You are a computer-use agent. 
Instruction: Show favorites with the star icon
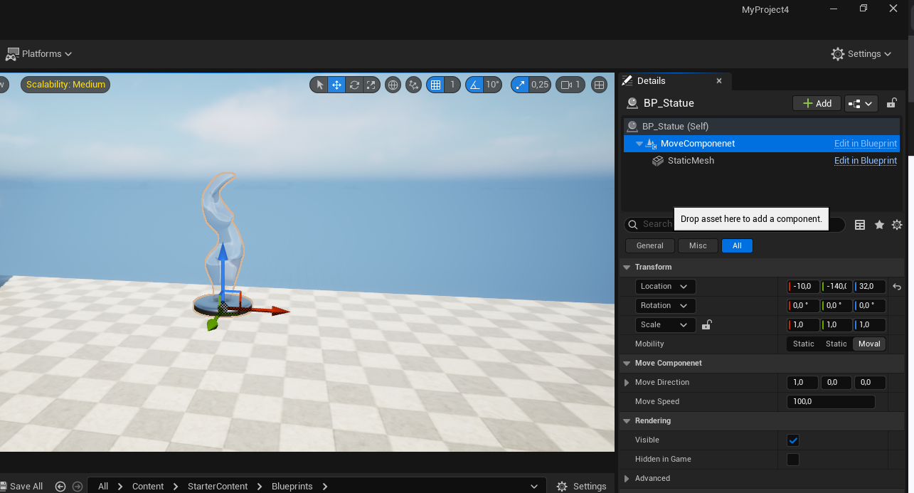879,225
